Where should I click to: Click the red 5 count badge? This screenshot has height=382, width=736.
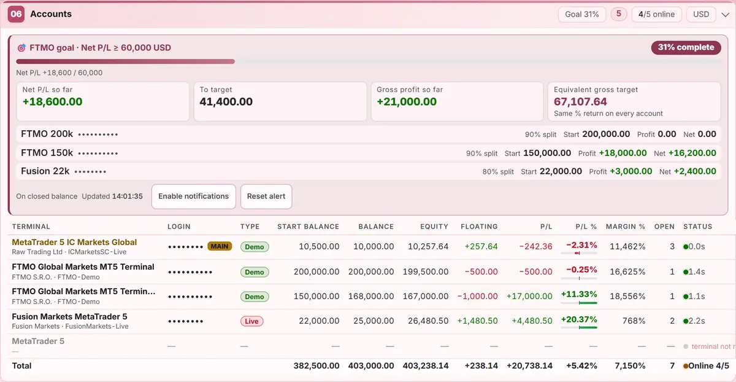tap(619, 14)
